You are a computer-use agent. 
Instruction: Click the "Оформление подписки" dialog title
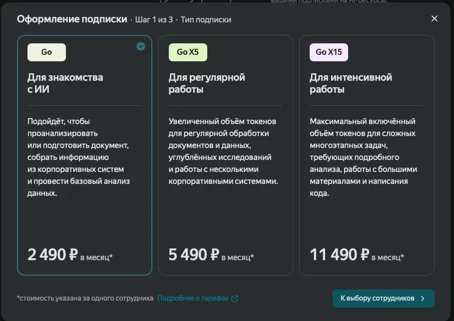pos(72,19)
